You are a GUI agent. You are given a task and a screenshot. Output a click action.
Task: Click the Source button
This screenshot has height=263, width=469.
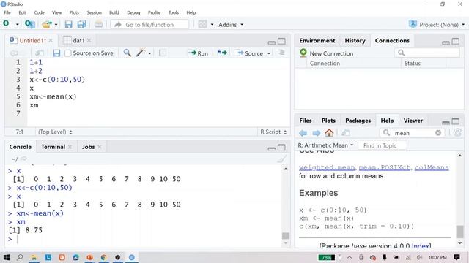pos(250,53)
